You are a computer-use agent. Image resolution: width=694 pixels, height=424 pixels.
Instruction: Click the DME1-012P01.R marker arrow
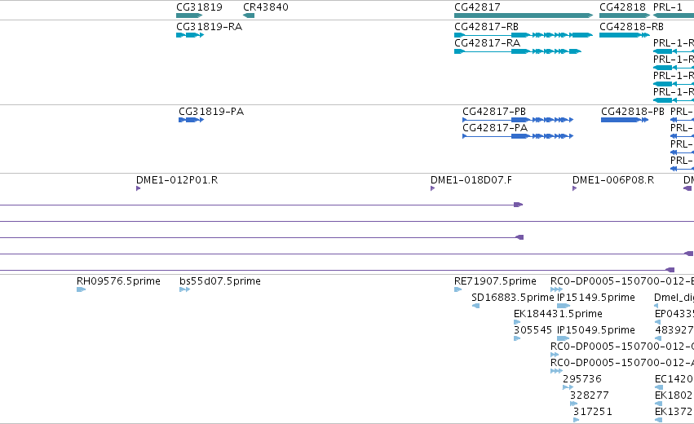coord(139,188)
